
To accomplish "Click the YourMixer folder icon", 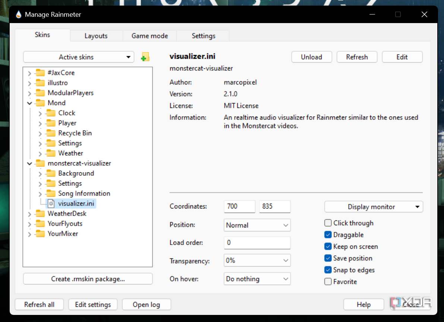I will pyautogui.click(x=41, y=234).
